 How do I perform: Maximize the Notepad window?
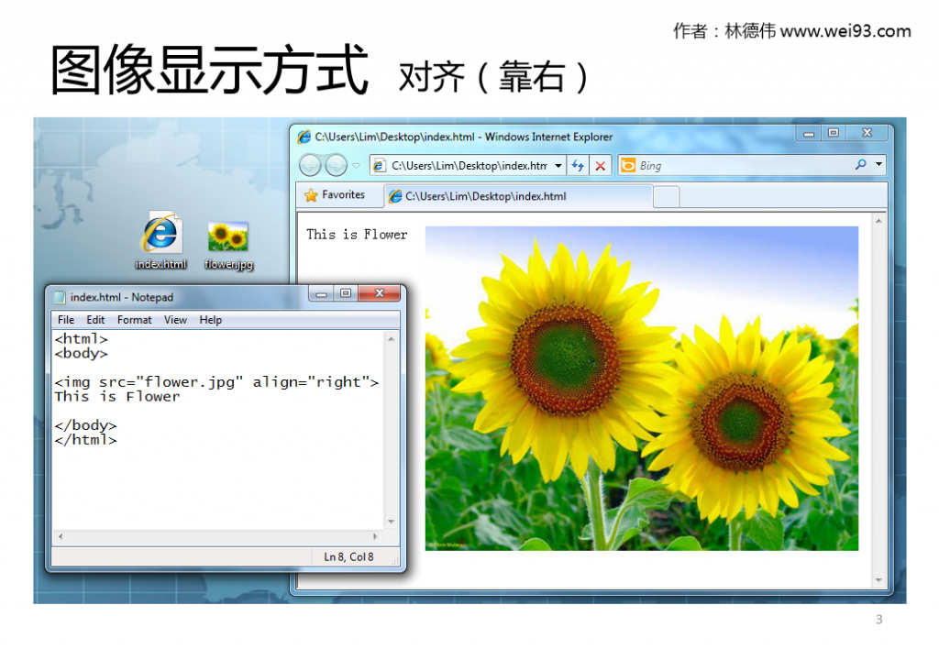pos(346,293)
